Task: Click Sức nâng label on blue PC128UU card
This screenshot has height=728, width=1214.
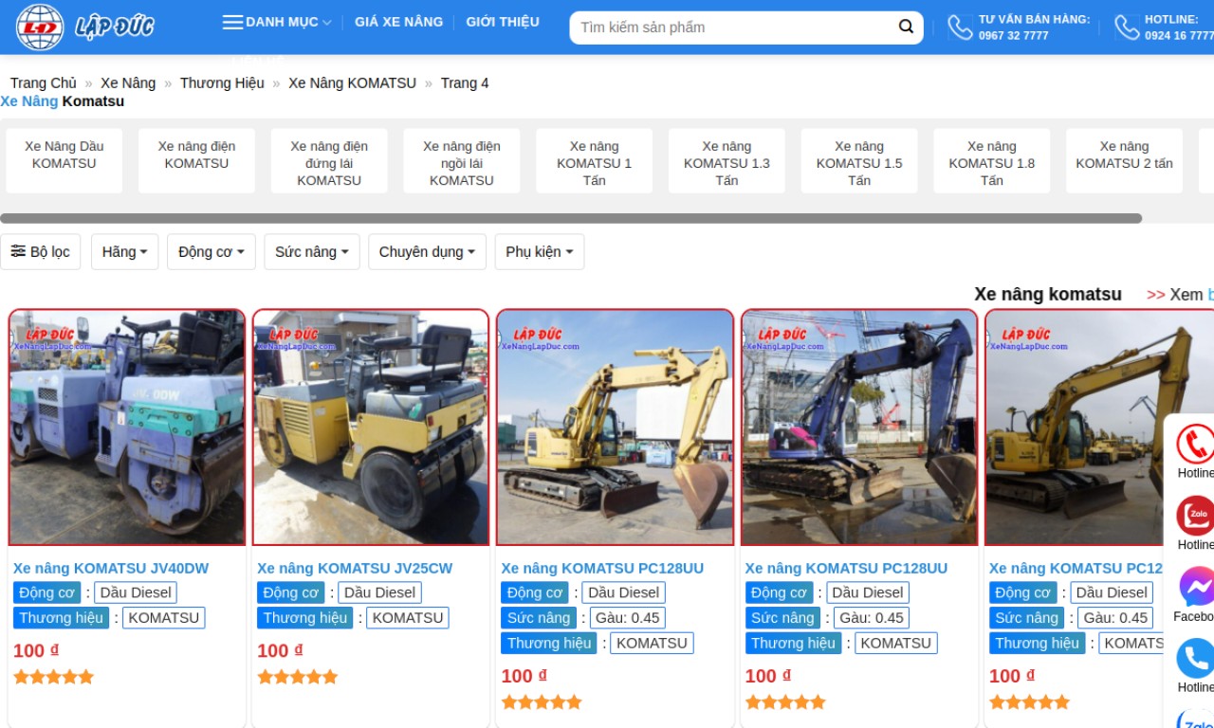Action: [x=782, y=618]
